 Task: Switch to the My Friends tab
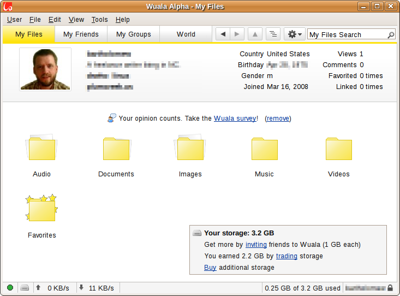pos(81,34)
